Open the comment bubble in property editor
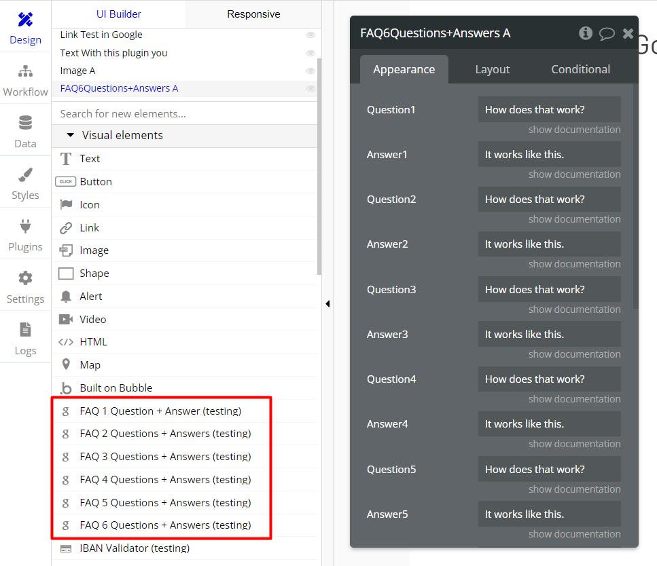The height and width of the screenshot is (566, 657). 607,33
